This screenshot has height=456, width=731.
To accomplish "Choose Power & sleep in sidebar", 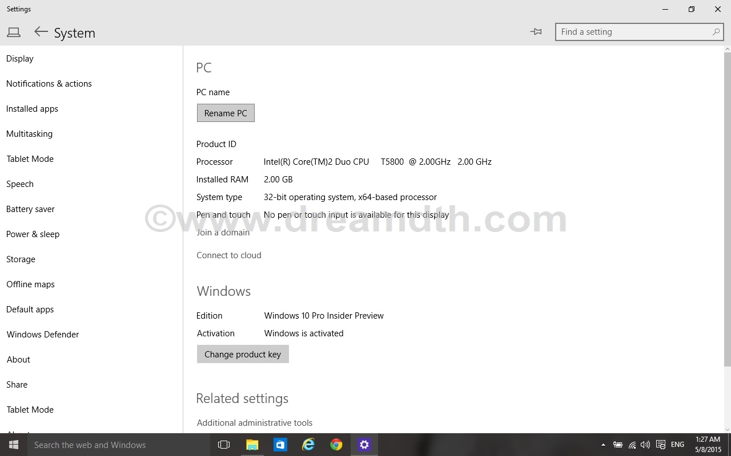I will click(x=33, y=234).
